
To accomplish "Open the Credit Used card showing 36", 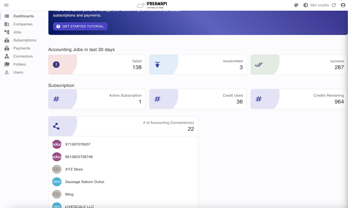I will [198, 99].
